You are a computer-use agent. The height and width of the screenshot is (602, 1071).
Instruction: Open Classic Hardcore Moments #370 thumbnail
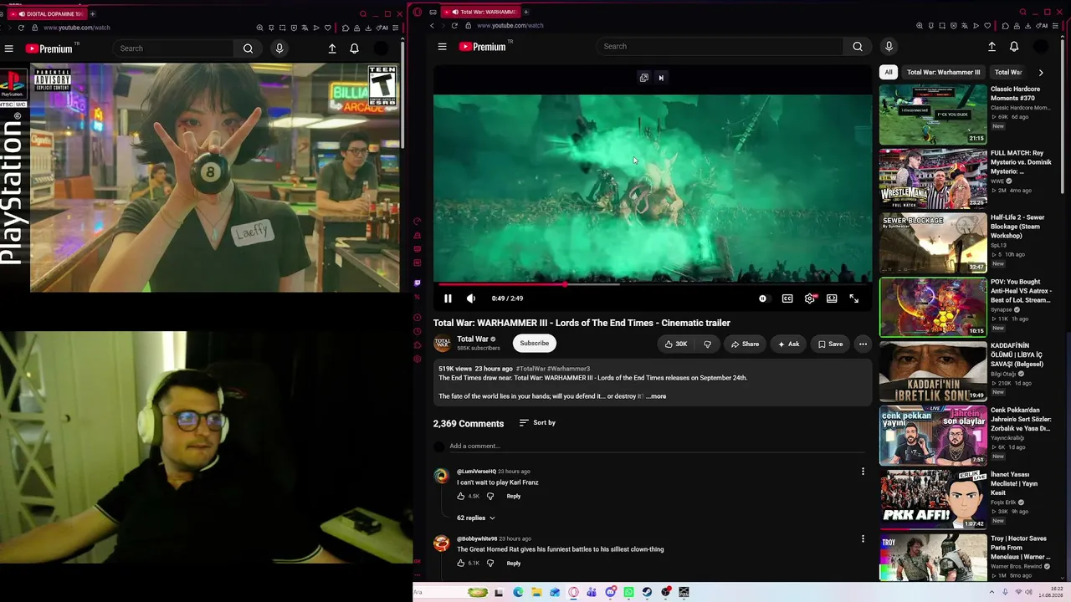[x=933, y=114]
